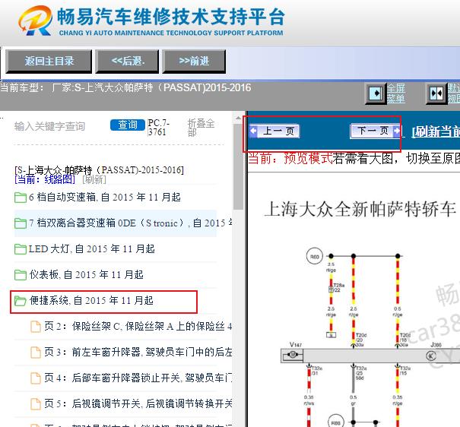Click the page icon for 页 3
The height and width of the screenshot is (427, 460).
click(x=36, y=353)
